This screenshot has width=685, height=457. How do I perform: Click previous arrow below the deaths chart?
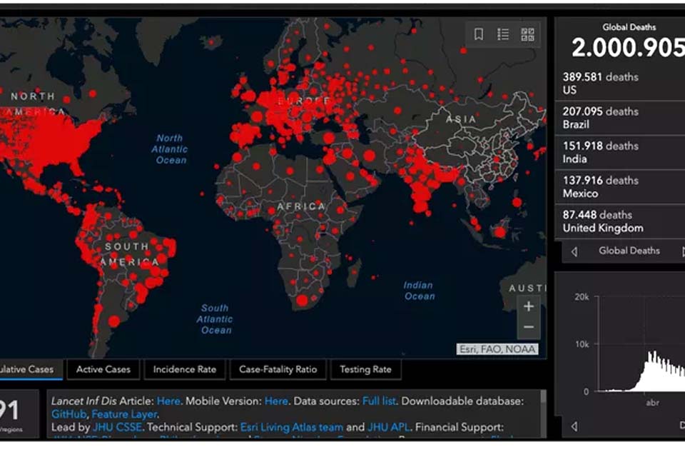pyautogui.click(x=574, y=426)
